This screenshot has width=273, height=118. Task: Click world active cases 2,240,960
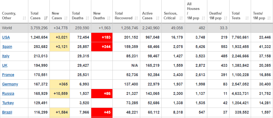tap(151, 28)
